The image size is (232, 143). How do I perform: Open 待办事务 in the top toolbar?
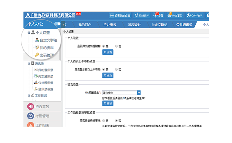point(175,16)
